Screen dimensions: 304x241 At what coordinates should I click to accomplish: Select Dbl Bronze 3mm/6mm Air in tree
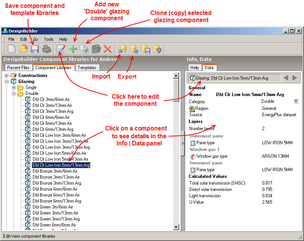click(x=55, y=171)
